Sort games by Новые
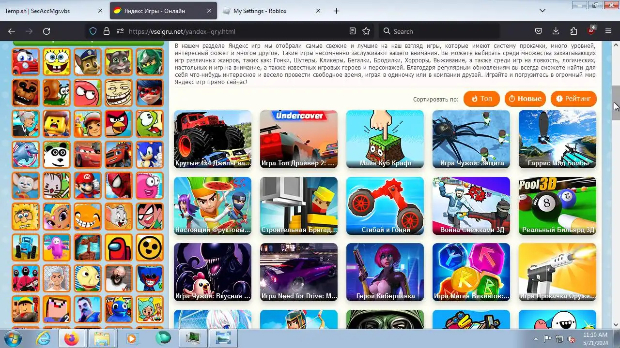Image resolution: width=620 pixels, height=348 pixels. (x=525, y=99)
